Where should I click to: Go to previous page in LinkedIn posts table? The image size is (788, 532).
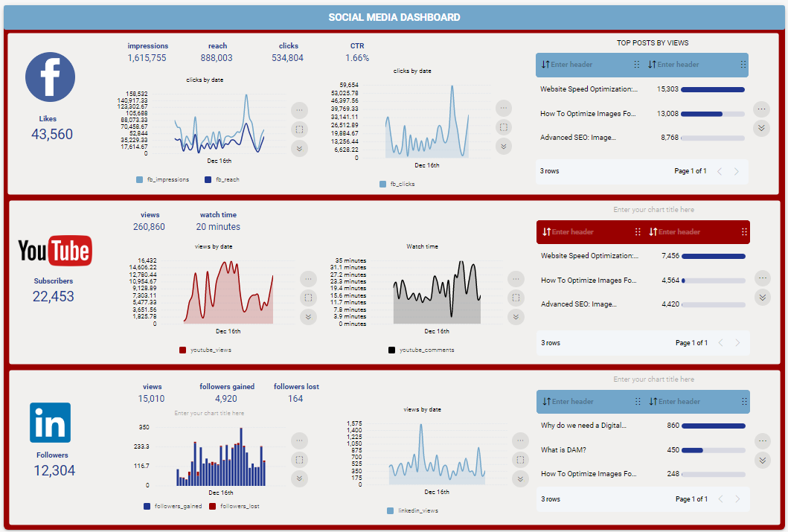tap(720, 499)
